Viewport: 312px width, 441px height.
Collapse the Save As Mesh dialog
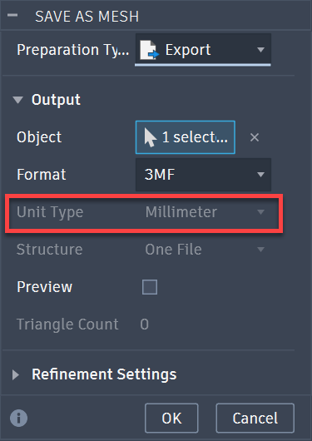click(x=12, y=15)
